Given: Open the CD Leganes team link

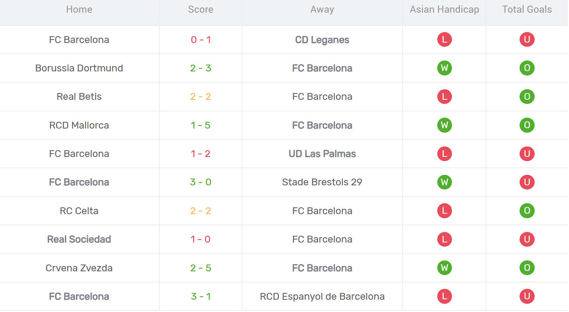Looking at the screenshot, I should click(322, 40).
